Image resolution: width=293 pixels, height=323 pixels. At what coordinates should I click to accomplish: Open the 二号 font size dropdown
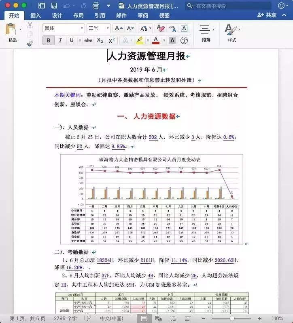pos(108,28)
